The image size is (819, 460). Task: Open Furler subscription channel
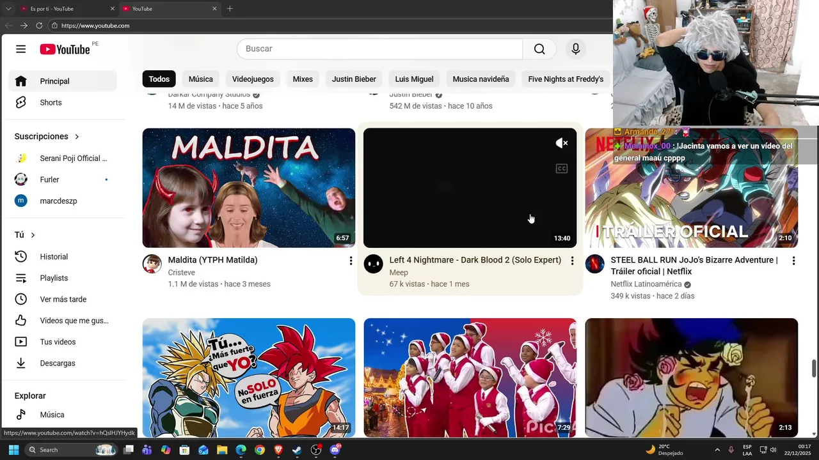click(x=63, y=180)
